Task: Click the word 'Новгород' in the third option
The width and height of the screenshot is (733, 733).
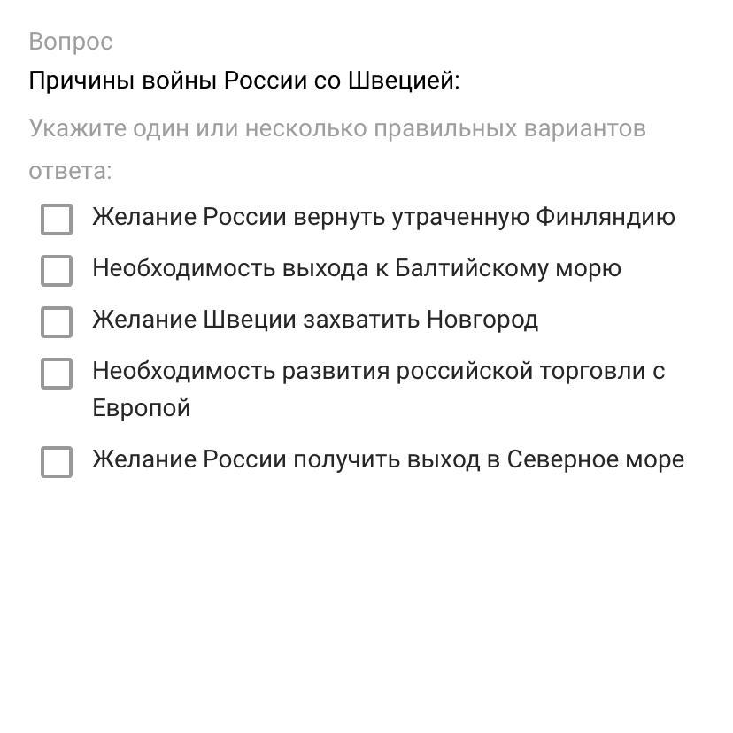Action: click(482, 320)
